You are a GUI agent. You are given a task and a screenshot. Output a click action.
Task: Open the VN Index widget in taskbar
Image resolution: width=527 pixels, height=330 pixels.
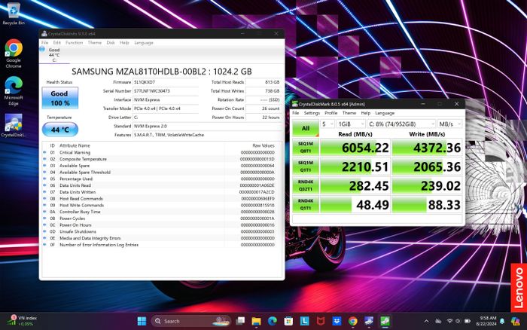click(23, 320)
